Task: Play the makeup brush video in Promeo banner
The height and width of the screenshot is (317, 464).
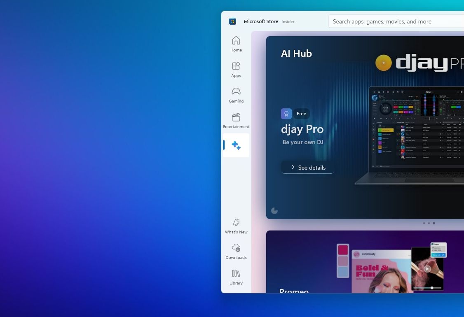Action: click(x=427, y=269)
